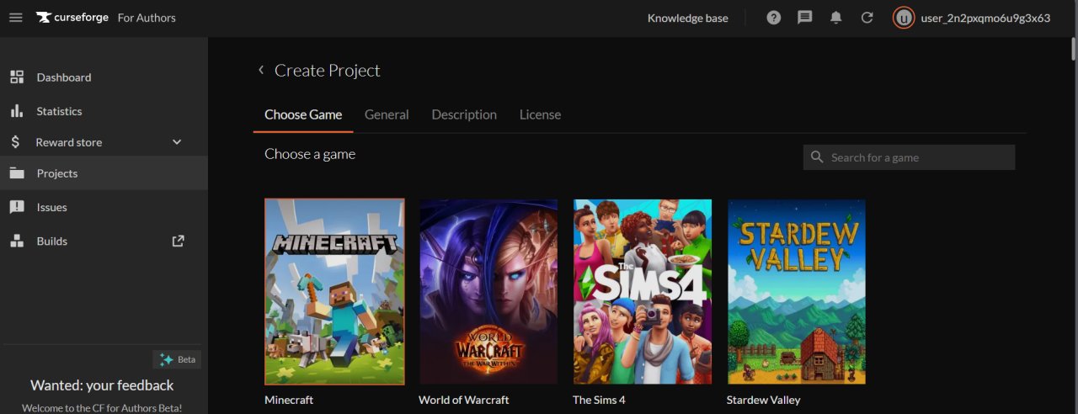Focus the Search for a game field
The width and height of the screenshot is (1078, 414).
click(909, 157)
